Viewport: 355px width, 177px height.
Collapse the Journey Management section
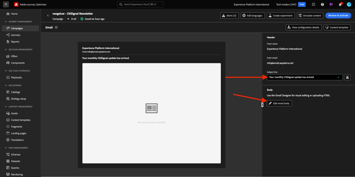pos(6,22)
